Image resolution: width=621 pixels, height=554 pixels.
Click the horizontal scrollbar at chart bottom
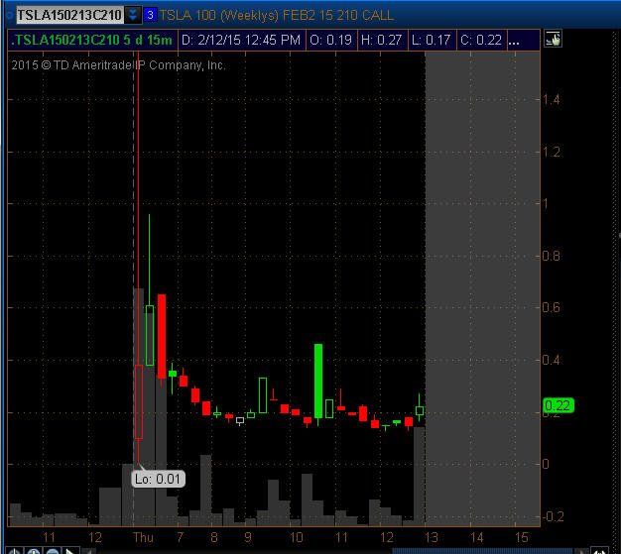click(x=482, y=551)
